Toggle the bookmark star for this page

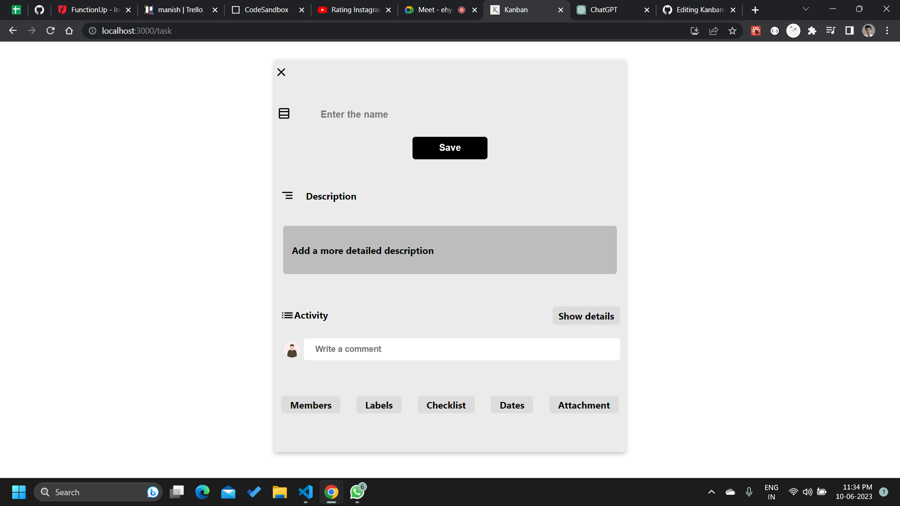click(733, 30)
